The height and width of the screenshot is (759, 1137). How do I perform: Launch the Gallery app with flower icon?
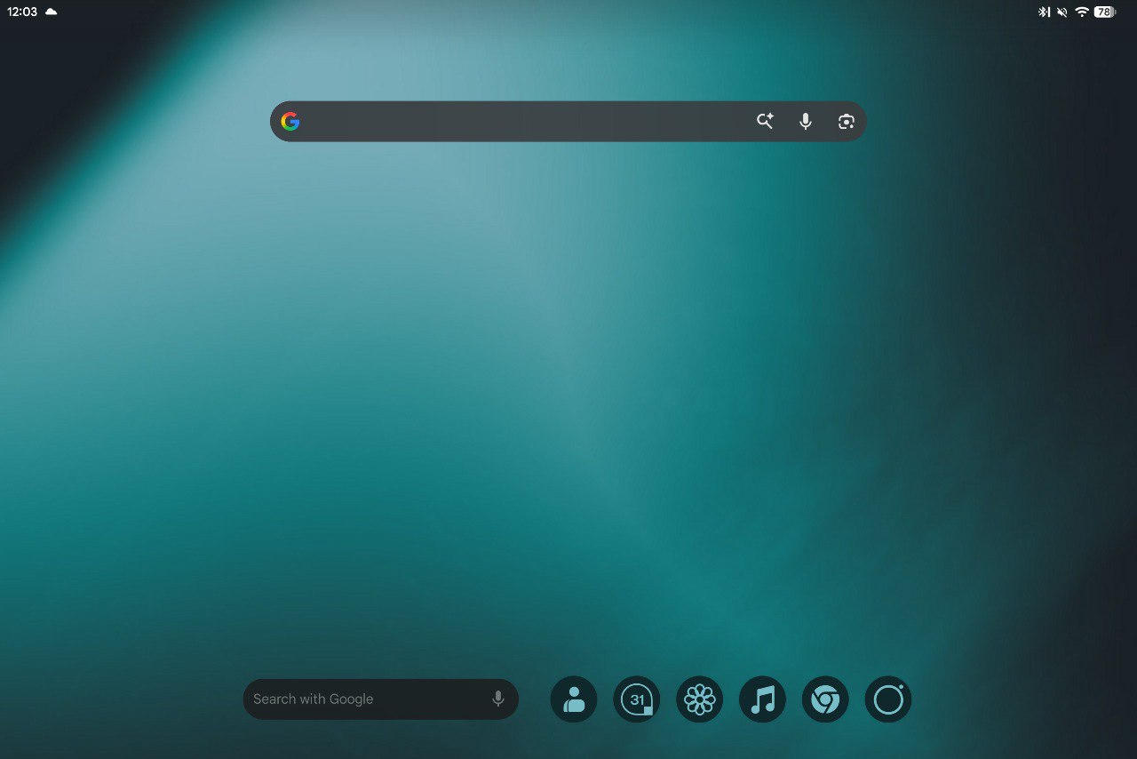pos(699,699)
